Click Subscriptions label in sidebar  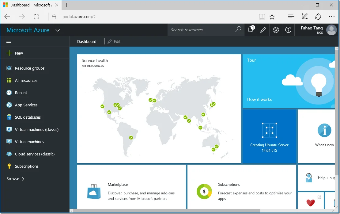click(x=27, y=166)
